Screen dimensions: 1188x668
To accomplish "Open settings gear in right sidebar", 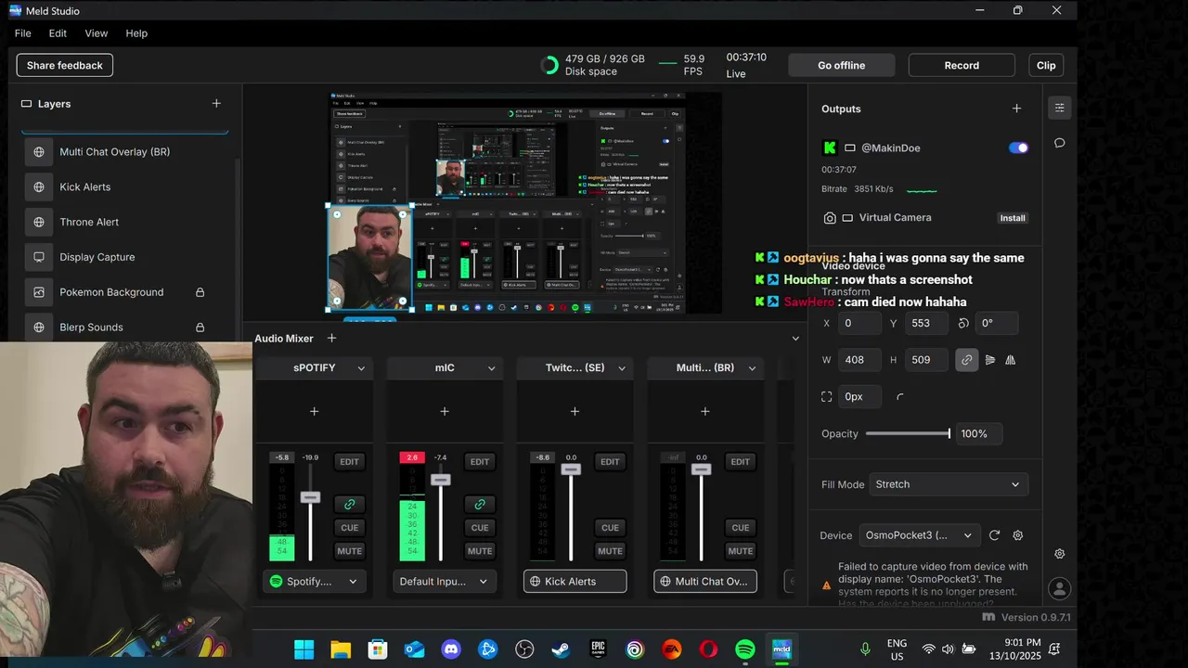I will click(1059, 554).
